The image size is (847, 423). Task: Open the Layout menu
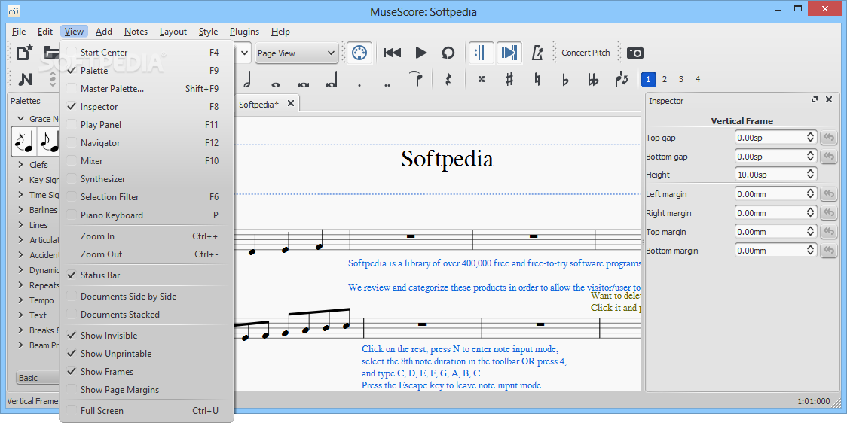point(173,32)
